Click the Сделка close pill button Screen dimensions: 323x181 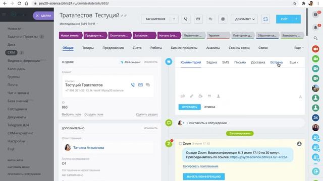[43, 16]
